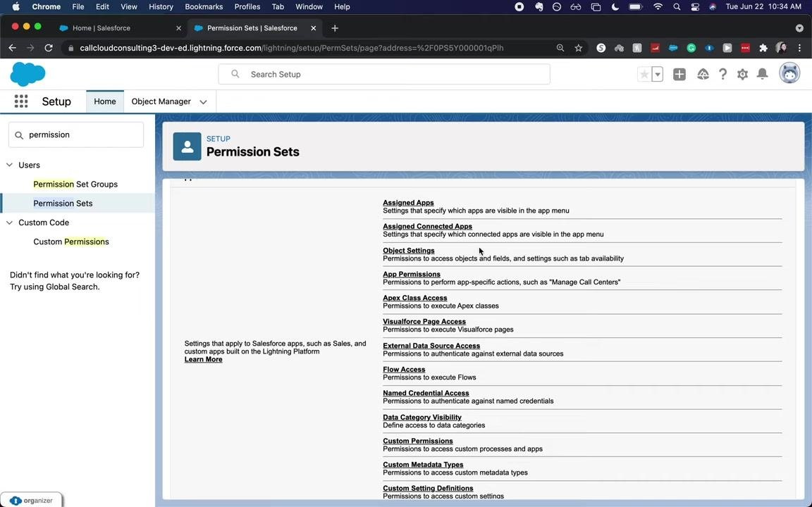Open the Profiles menu
Image resolution: width=812 pixels, height=507 pixels.
[x=247, y=7]
